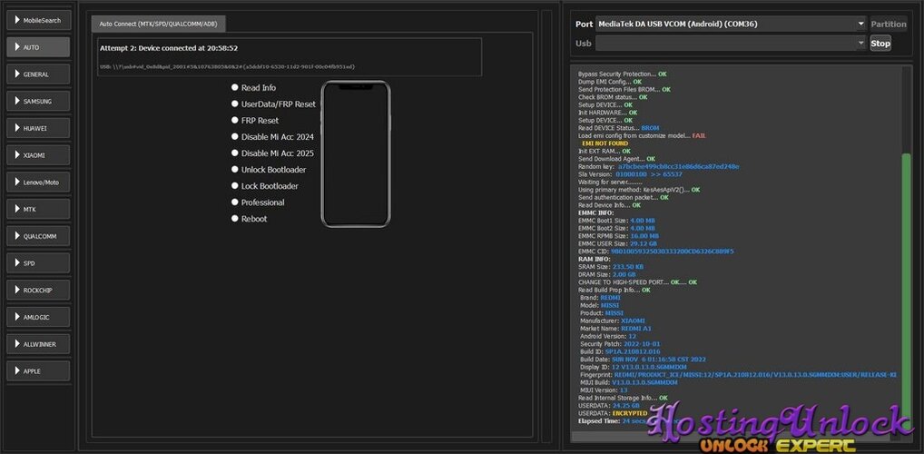Click the 'Send Download Agent... OK' line
The width and height of the screenshot is (924, 454).
pyautogui.click(x=616, y=159)
